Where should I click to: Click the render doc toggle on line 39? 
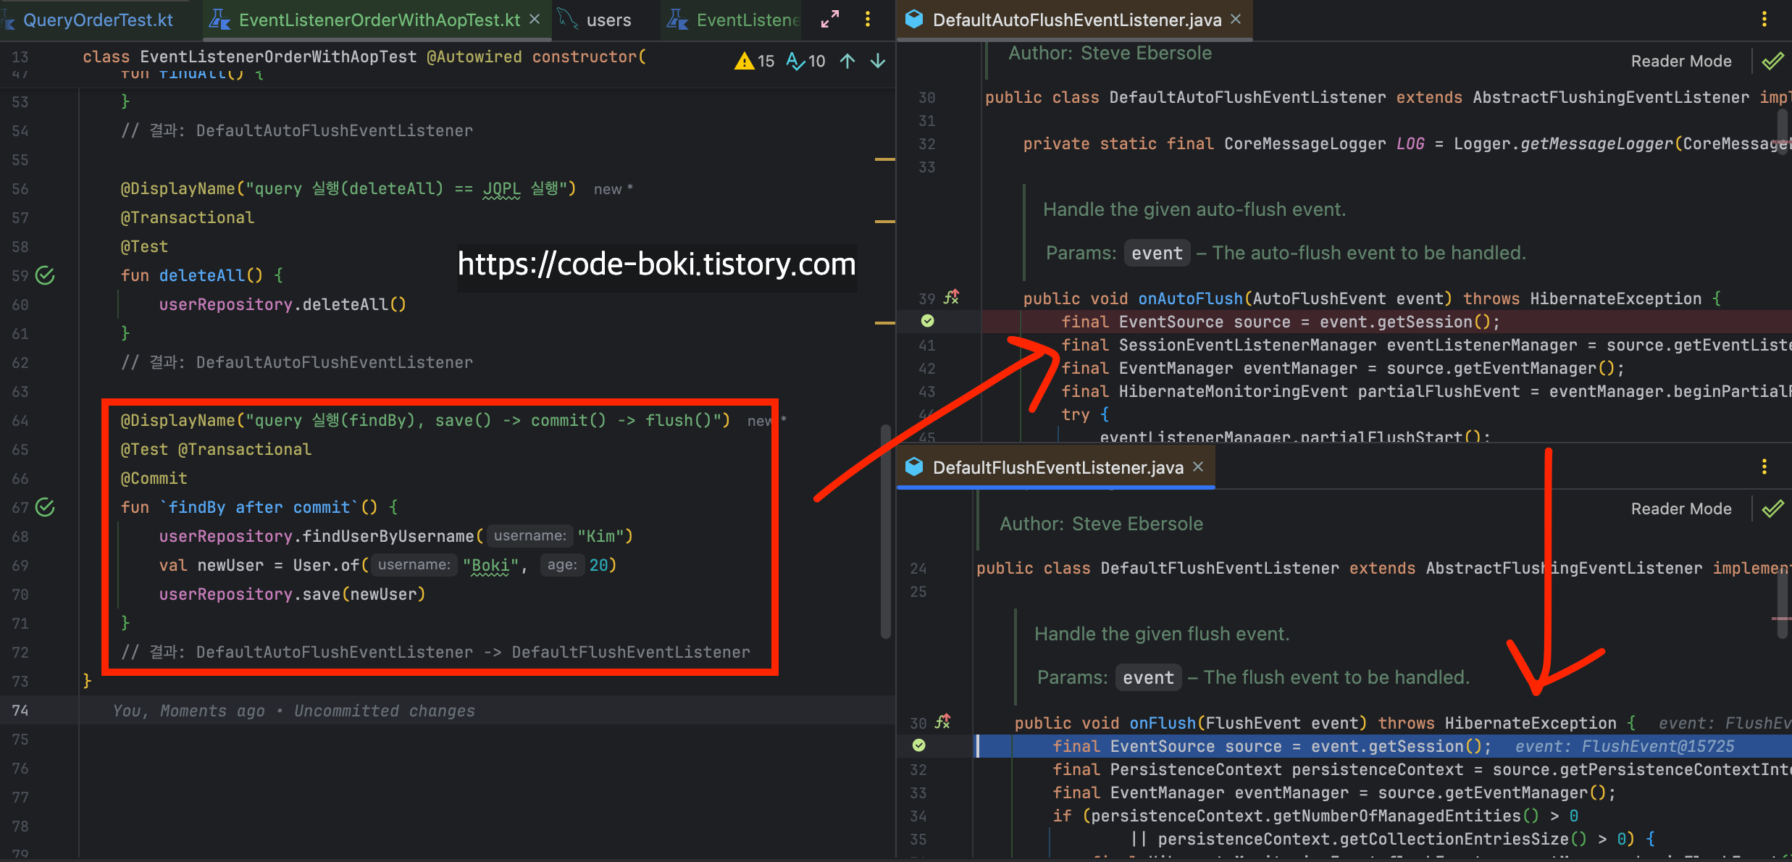point(951,297)
